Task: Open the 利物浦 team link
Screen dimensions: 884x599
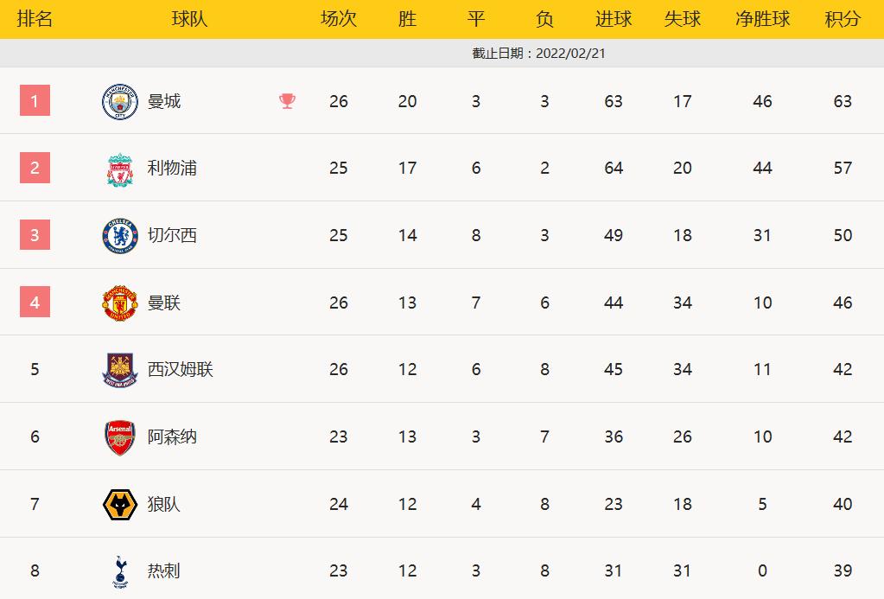Action: pos(172,169)
